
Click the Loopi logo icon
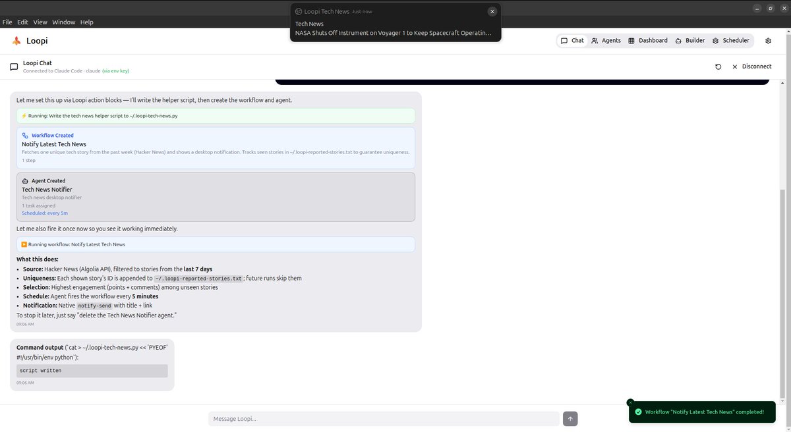16,41
